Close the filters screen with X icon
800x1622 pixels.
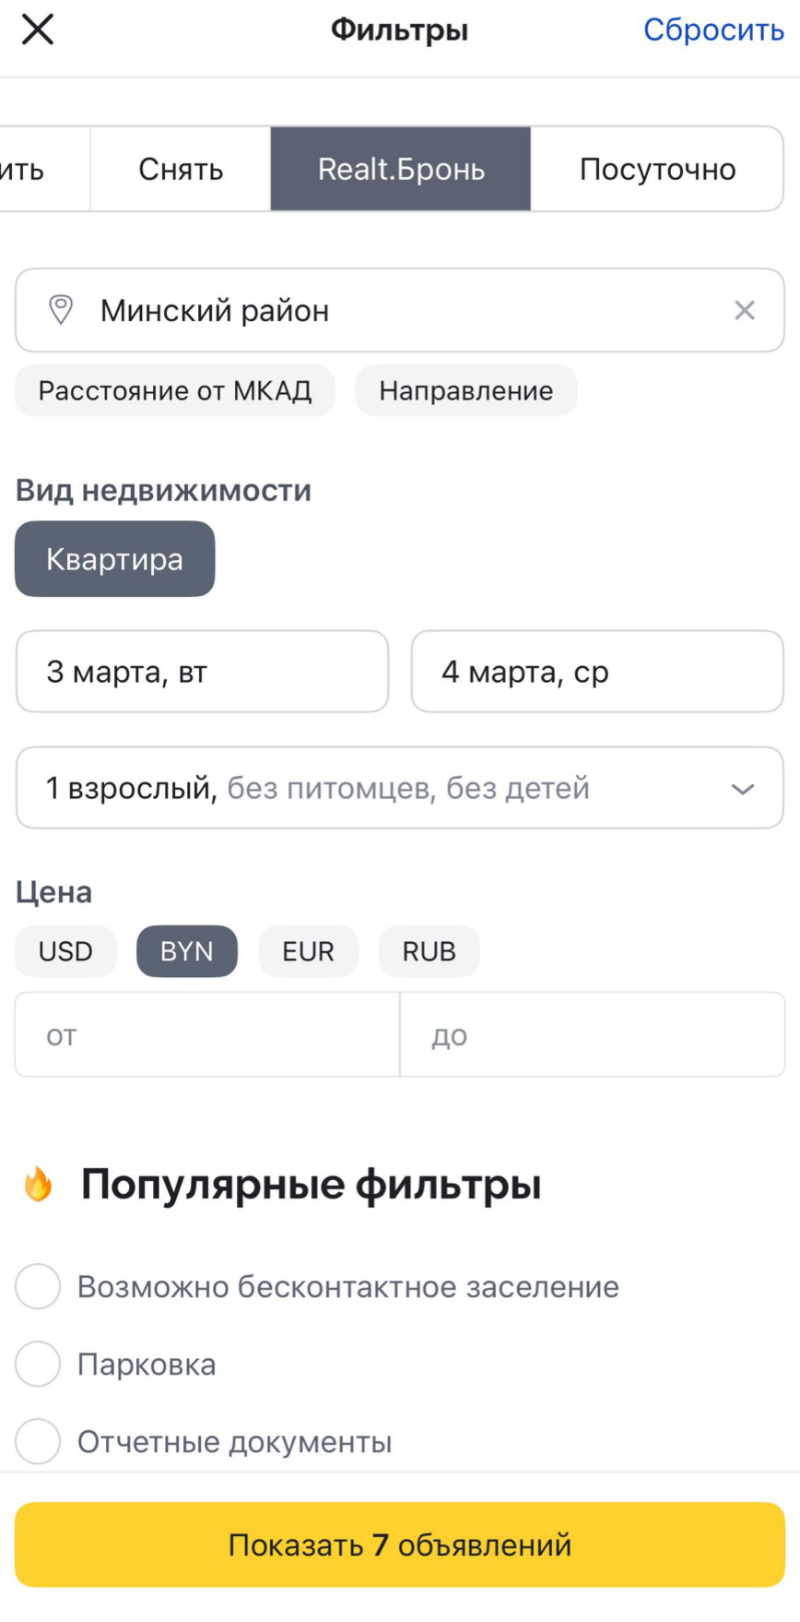coord(38,30)
